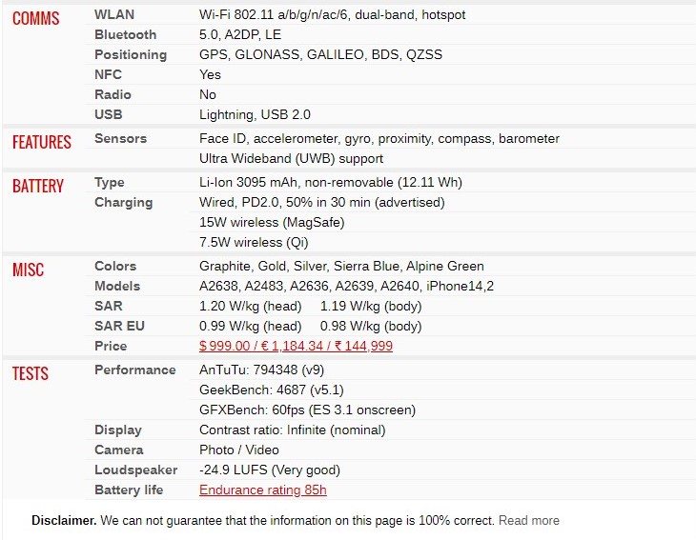The width and height of the screenshot is (696, 540).
Task: Click the USB spec label
Action: [x=109, y=115]
